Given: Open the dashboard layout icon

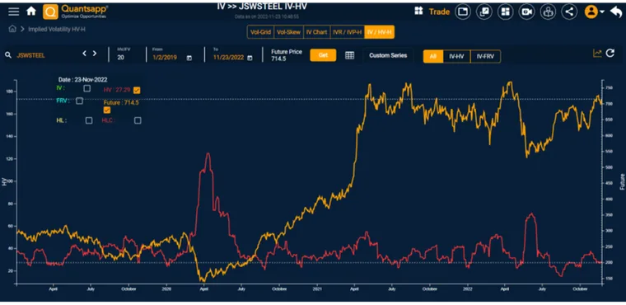Looking at the screenshot, I should (506, 12).
